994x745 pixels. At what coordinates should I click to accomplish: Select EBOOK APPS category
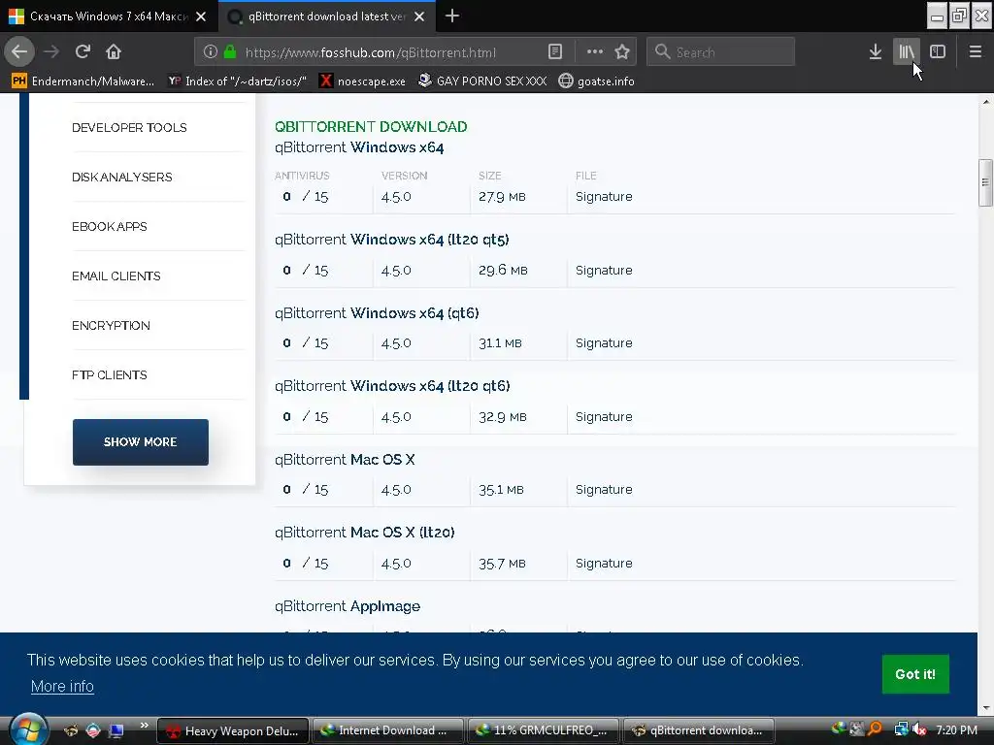pyautogui.click(x=109, y=226)
